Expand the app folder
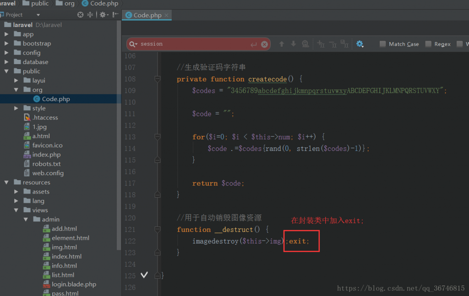 click(6, 34)
